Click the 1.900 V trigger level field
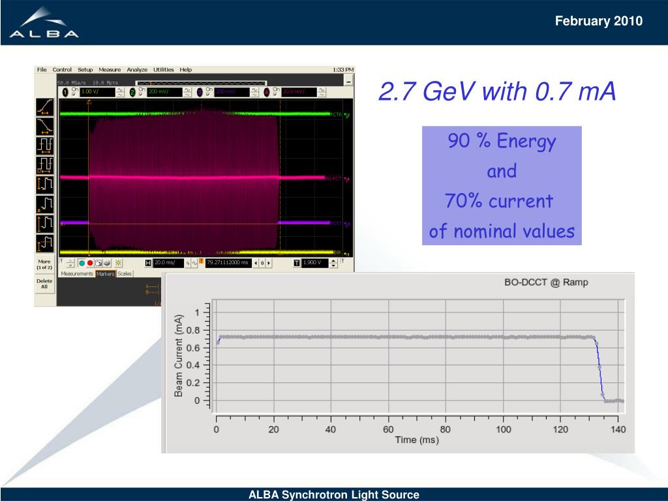 click(x=315, y=264)
